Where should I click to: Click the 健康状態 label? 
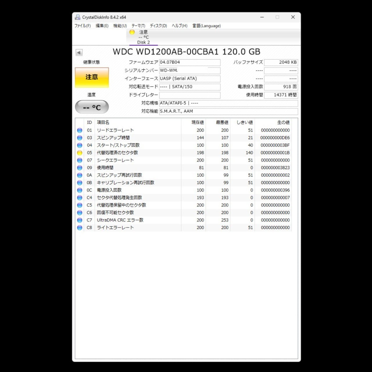pyautogui.click(x=92, y=62)
